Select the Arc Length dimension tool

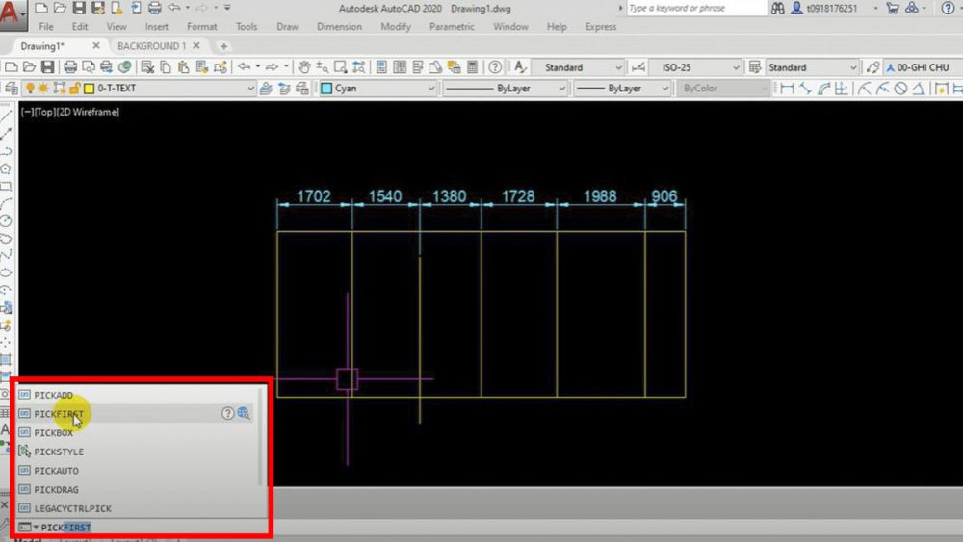point(823,89)
